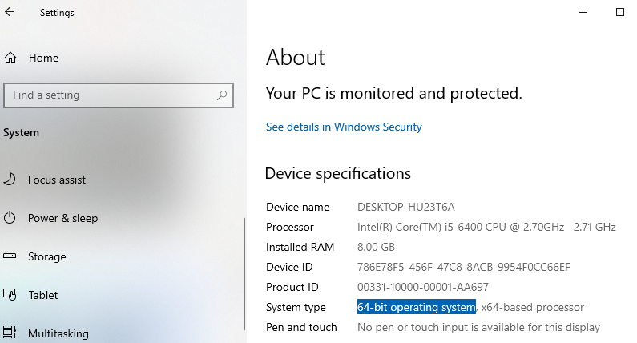Minimize the Settings window

pos(583,12)
